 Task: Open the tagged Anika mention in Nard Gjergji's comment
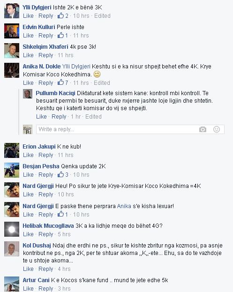[x=124, y=206]
